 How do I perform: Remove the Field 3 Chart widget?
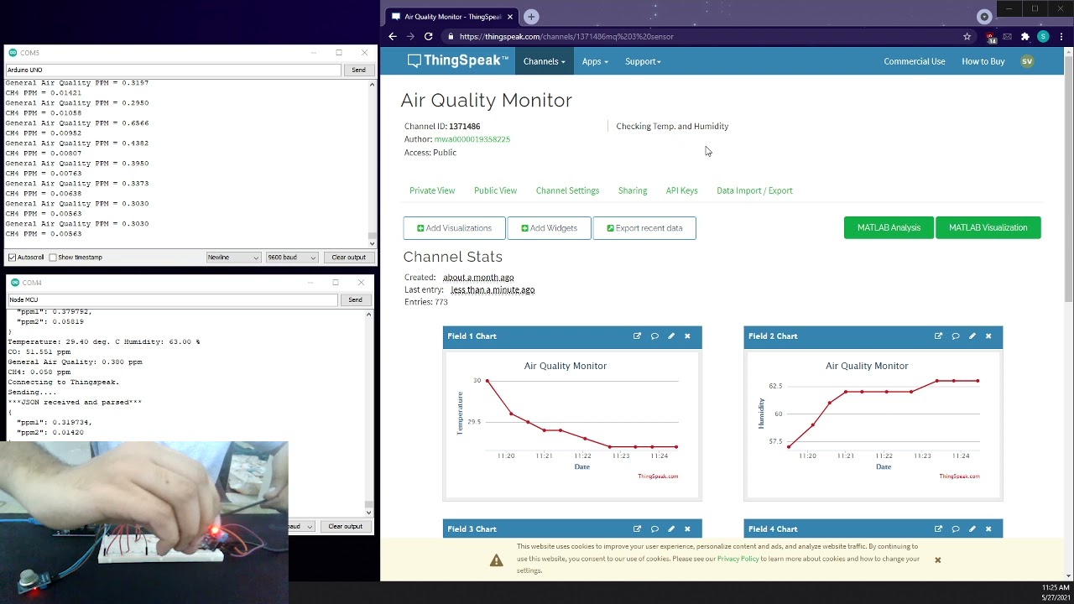point(687,529)
